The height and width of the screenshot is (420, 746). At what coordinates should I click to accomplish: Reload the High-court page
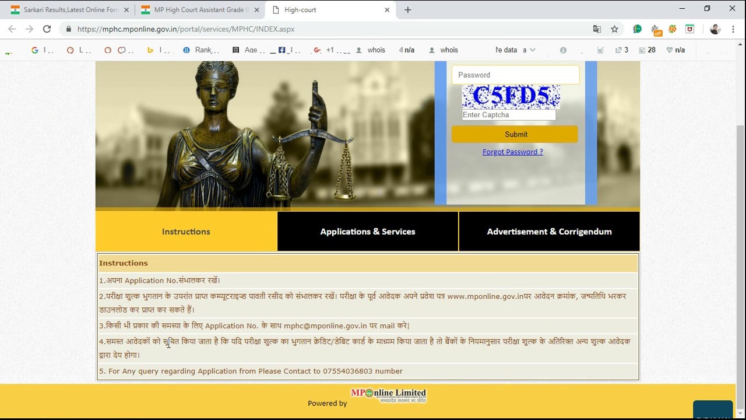click(x=47, y=29)
